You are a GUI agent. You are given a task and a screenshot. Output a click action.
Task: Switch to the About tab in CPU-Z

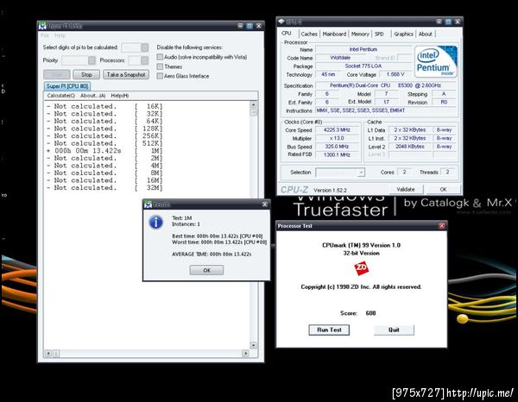425,34
